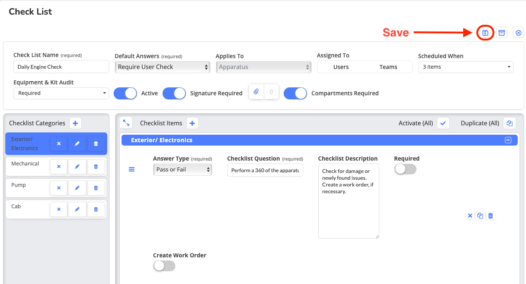Click the Teams button under Assigned To

tap(388, 67)
